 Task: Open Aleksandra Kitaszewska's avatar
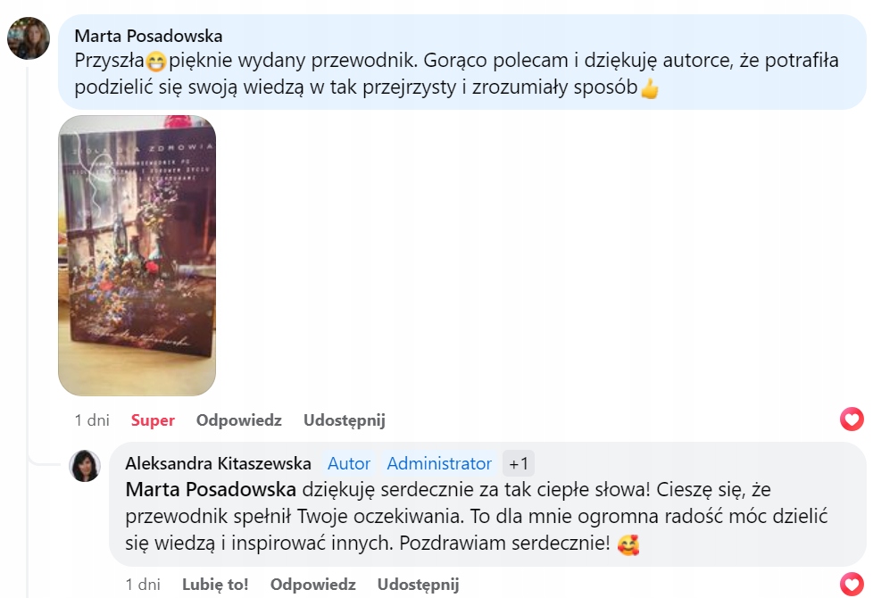pos(85,466)
